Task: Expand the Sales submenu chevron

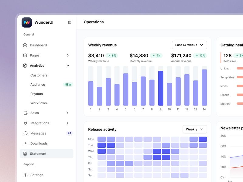Action: point(67,113)
